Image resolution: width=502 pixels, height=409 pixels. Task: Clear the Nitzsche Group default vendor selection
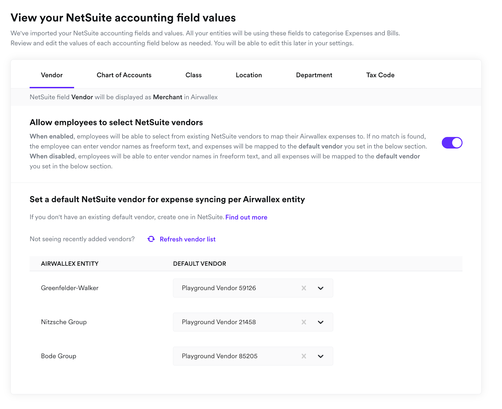(x=304, y=322)
